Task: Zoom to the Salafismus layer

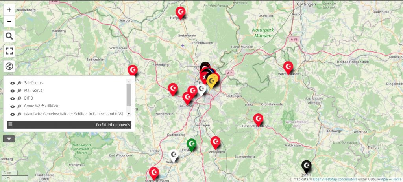Action: (x=19, y=83)
